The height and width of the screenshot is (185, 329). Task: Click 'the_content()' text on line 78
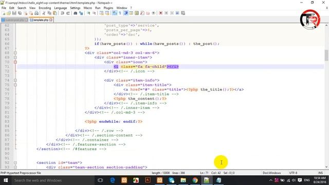144,99
